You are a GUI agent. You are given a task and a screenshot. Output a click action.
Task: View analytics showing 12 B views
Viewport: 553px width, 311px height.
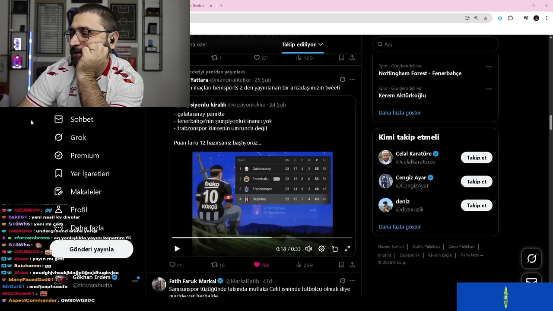(x=304, y=57)
